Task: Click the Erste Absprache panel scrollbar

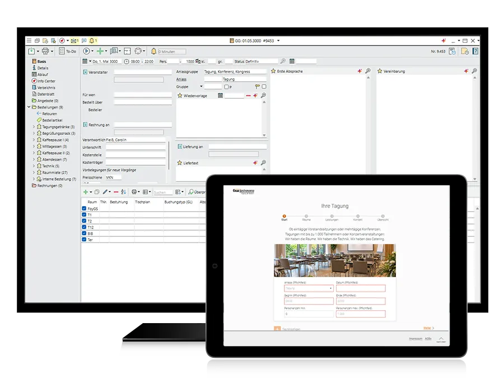Action: 368,125
